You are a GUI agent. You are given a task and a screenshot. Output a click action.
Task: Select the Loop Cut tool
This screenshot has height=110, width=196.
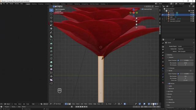(51, 55)
